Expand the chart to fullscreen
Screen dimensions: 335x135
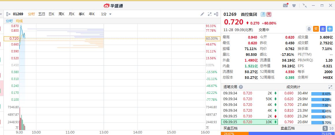[210, 14]
